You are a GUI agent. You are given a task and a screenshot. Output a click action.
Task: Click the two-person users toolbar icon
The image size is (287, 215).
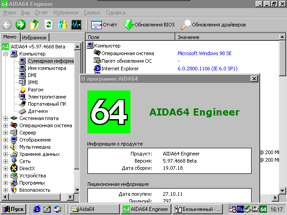pyautogui.click(x=62, y=25)
